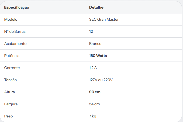Click the 1,2 A current value

(93, 68)
